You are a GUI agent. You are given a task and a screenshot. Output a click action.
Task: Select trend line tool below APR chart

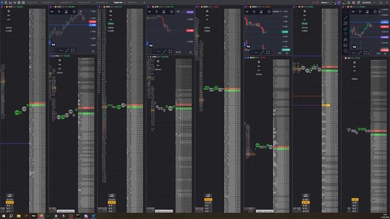tap(165, 52)
